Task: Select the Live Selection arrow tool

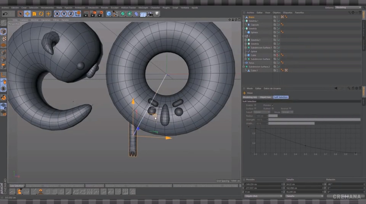Action: point(20,14)
